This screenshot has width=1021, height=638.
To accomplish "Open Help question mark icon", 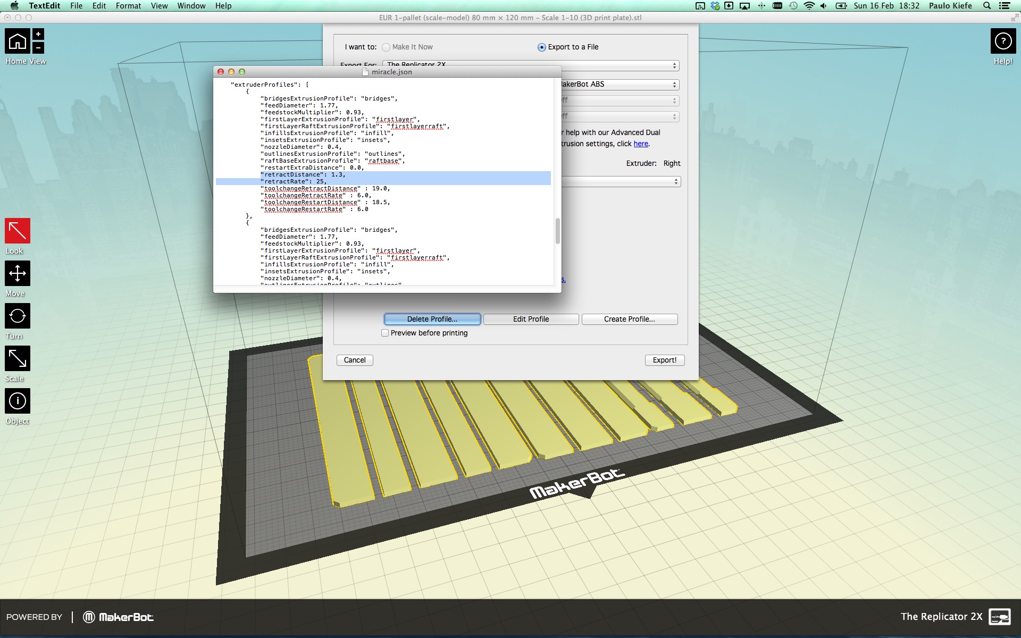I will 1003,41.
